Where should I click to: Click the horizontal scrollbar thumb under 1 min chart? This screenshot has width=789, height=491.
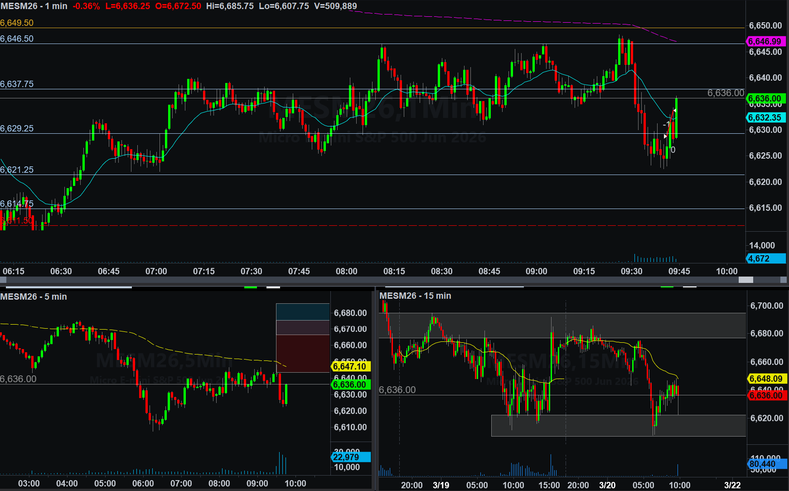click(x=745, y=280)
